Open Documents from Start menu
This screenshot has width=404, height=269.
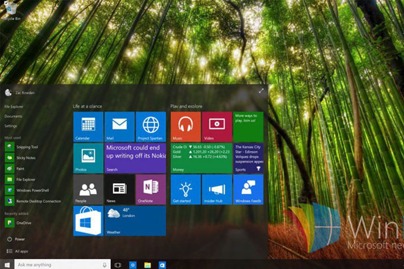pos(13,116)
